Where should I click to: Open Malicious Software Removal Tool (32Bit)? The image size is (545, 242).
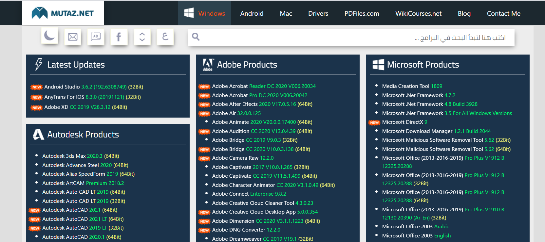[x=446, y=140]
